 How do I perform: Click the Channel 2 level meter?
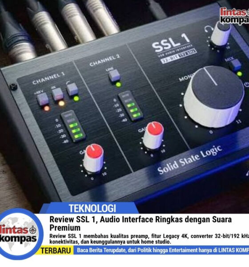[131, 106]
